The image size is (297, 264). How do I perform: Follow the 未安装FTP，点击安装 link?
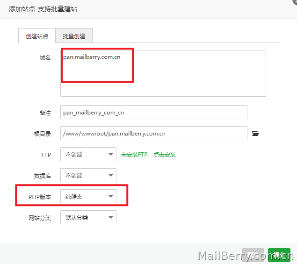click(148, 154)
